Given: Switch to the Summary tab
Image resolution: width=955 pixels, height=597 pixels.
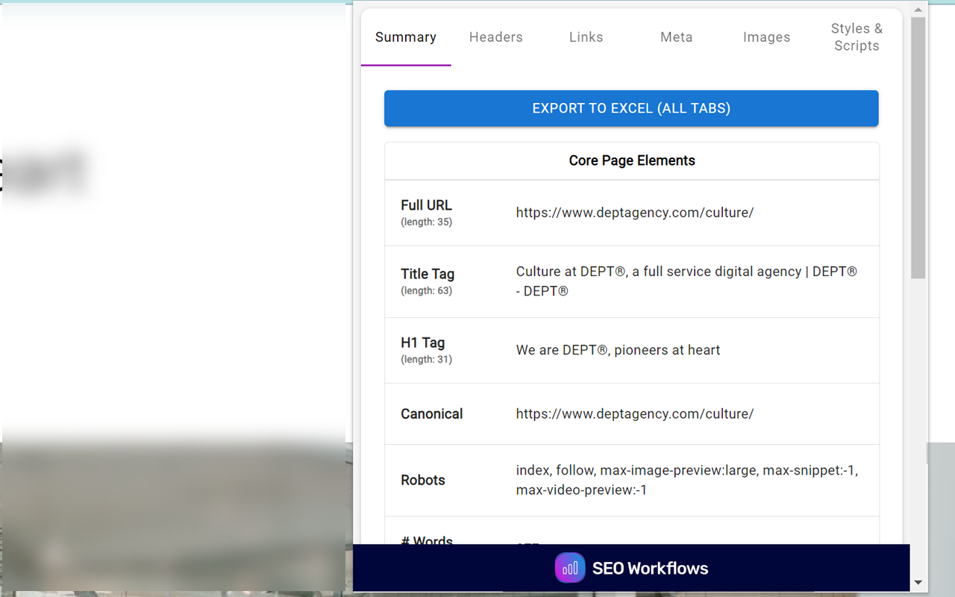Looking at the screenshot, I should coord(406,37).
